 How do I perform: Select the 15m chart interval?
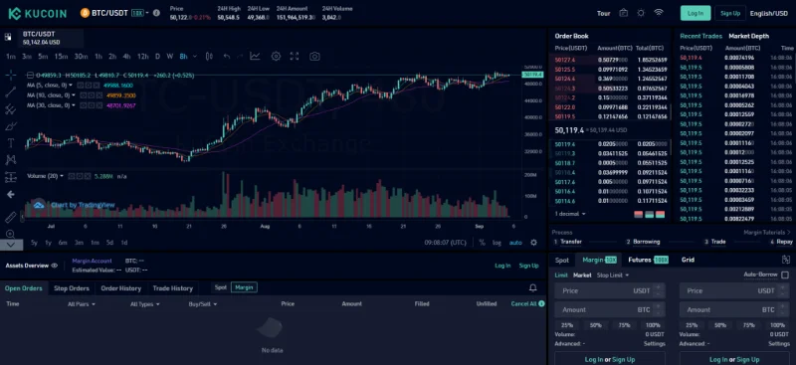[61, 57]
